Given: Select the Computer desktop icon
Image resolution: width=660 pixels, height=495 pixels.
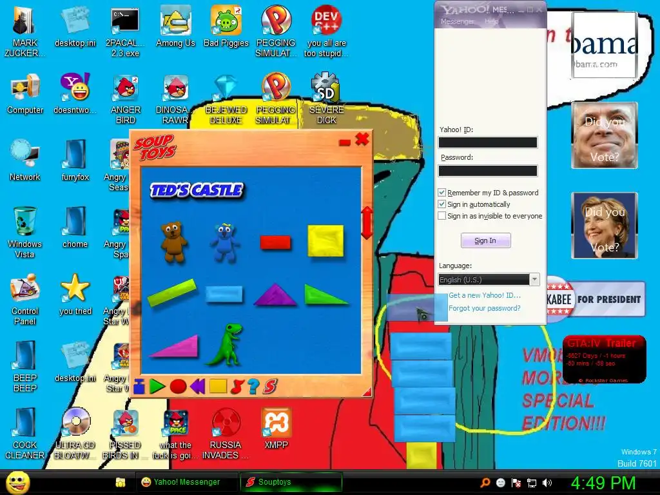Looking at the screenshot, I should [25, 94].
